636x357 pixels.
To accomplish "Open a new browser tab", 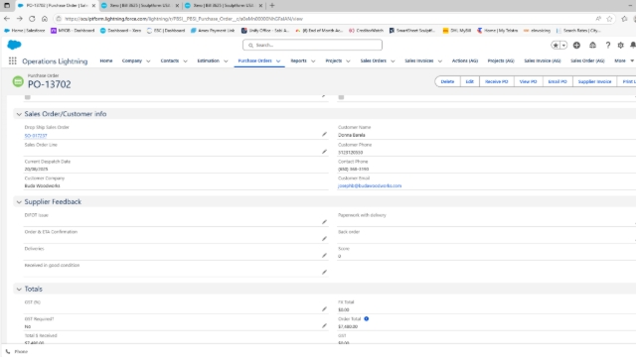I will 272,6.
